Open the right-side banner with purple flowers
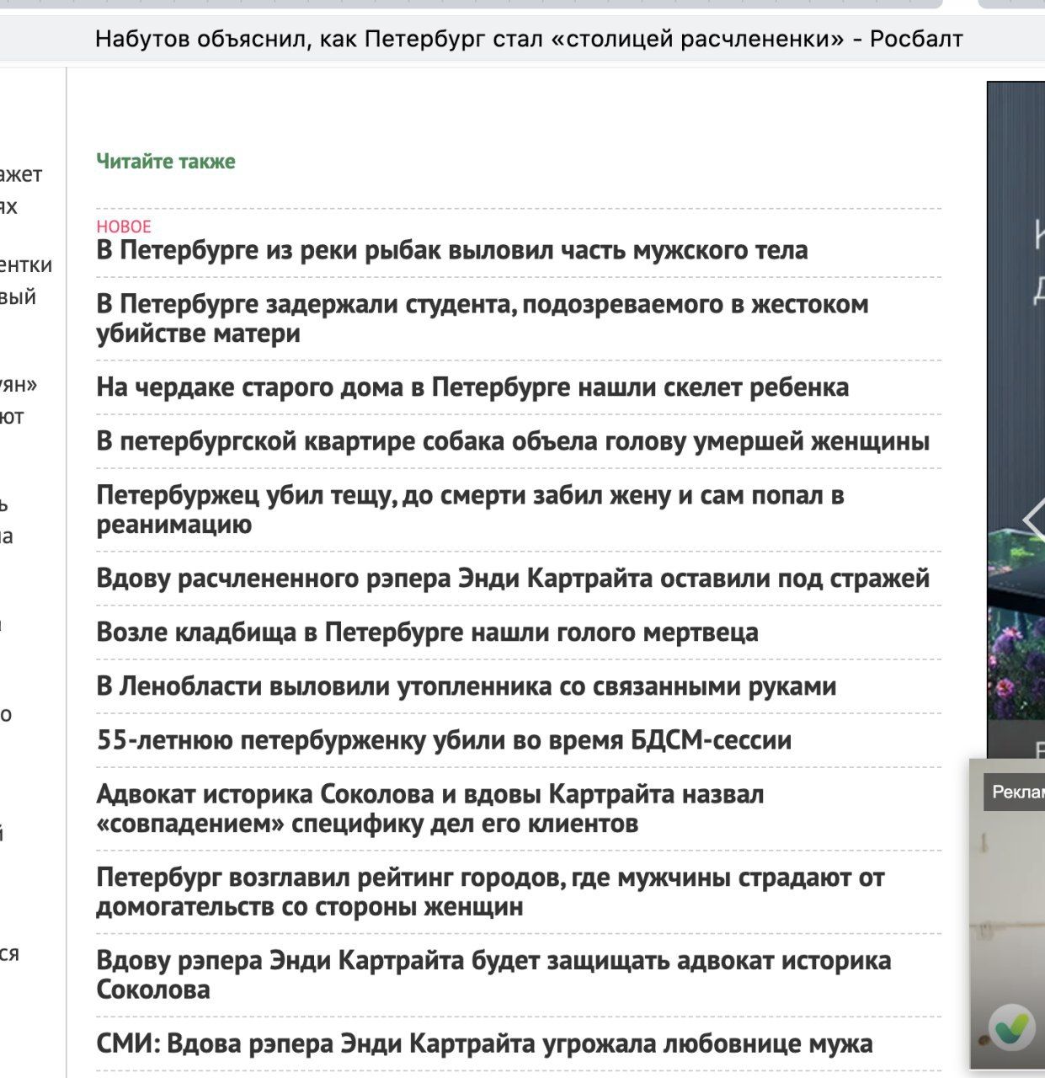 [1016, 419]
